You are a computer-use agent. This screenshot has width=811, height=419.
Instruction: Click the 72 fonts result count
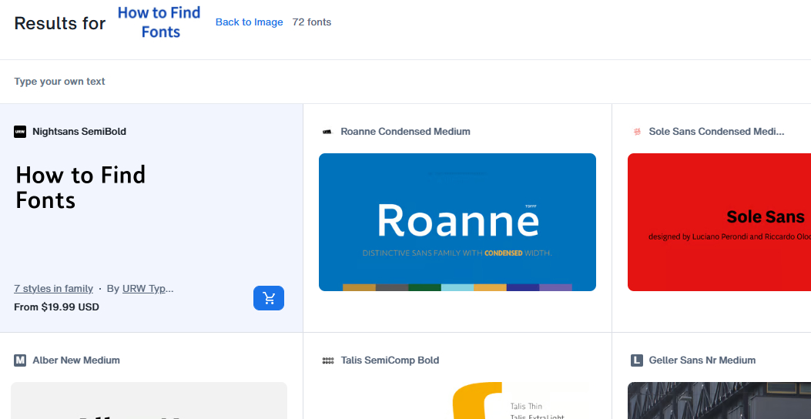click(x=312, y=22)
